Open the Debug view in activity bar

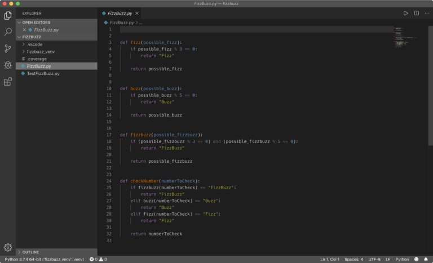tap(8, 65)
